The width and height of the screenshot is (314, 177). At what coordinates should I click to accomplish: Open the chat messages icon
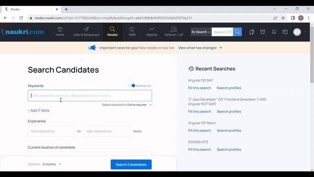click(285, 32)
